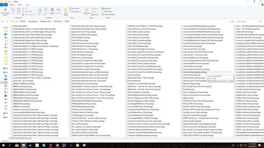The width and height of the screenshot is (264, 148).
Task: Click Cut in the Clipboard group
Action: coord(25,8)
